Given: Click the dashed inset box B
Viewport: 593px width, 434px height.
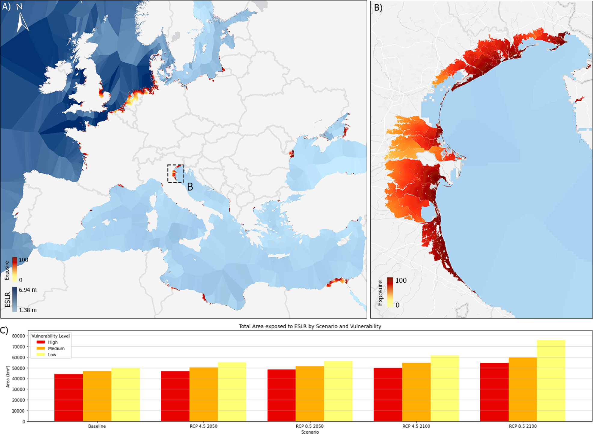Looking at the screenshot, I should click(x=175, y=174).
